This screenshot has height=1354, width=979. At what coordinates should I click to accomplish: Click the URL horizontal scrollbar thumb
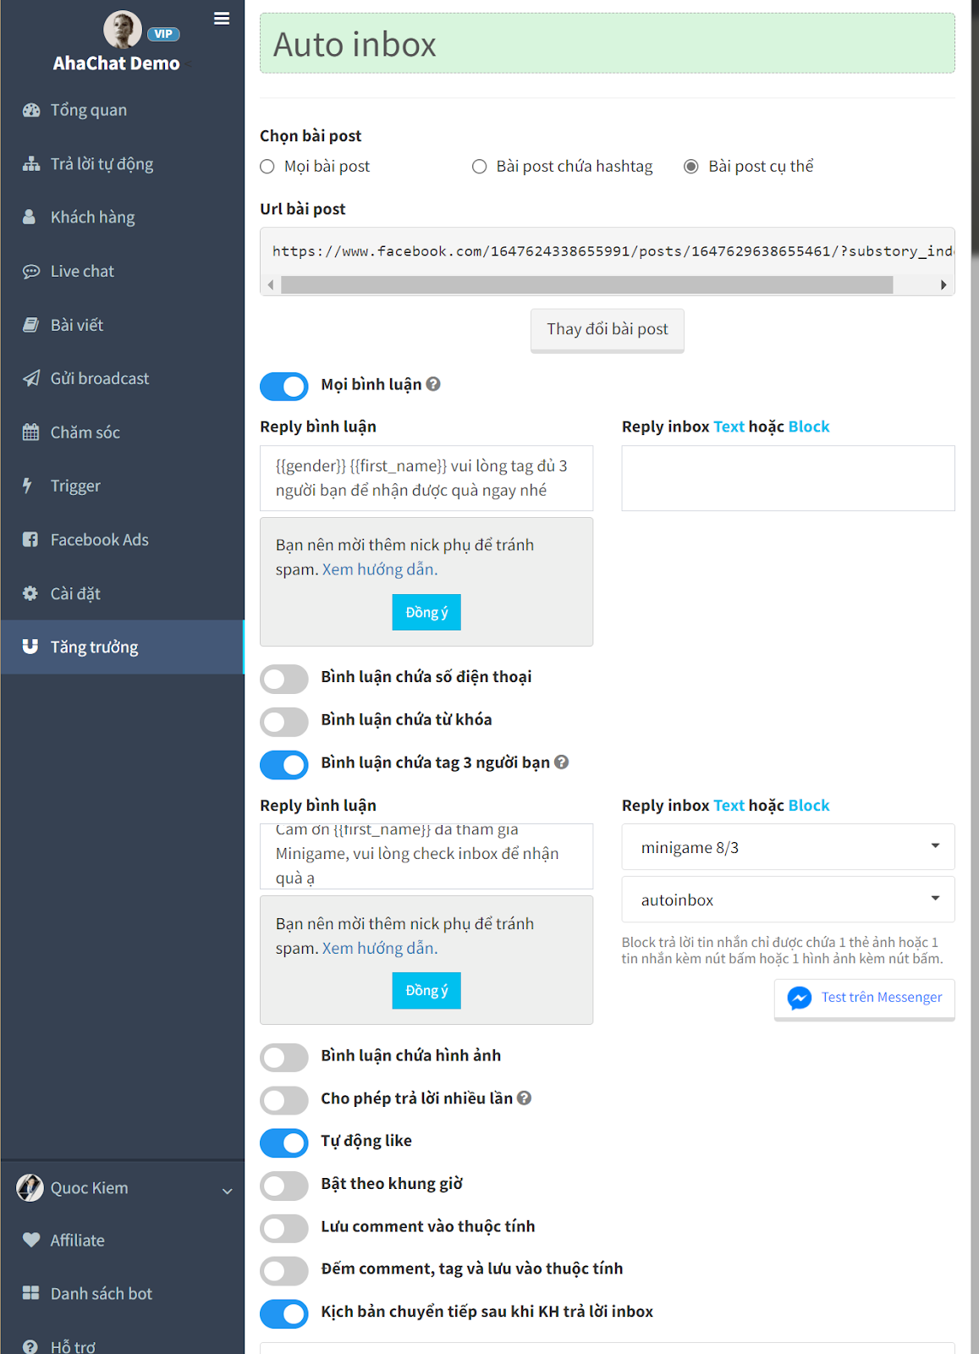coord(587,285)
